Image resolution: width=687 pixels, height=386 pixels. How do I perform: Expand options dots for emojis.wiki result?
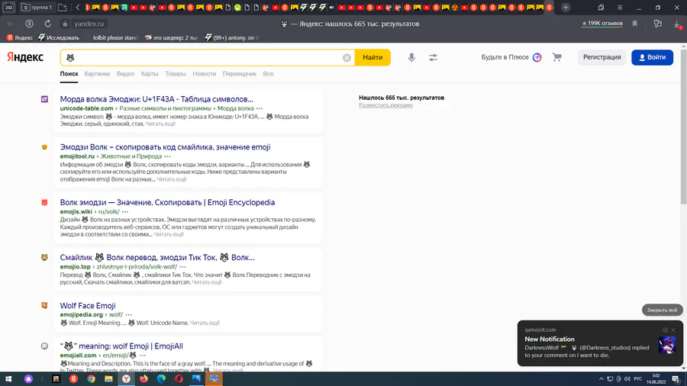[x=125, y=212]
